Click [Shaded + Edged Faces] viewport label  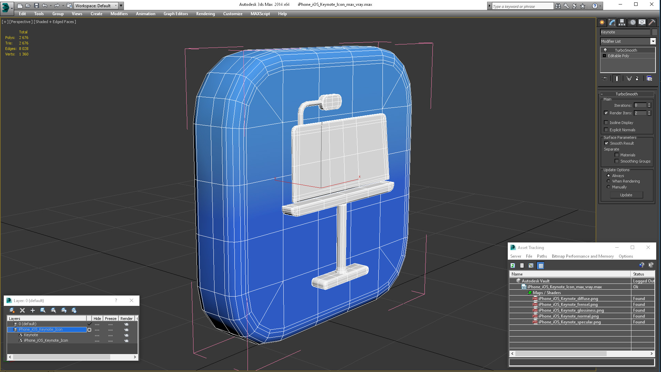click(55, 22)
